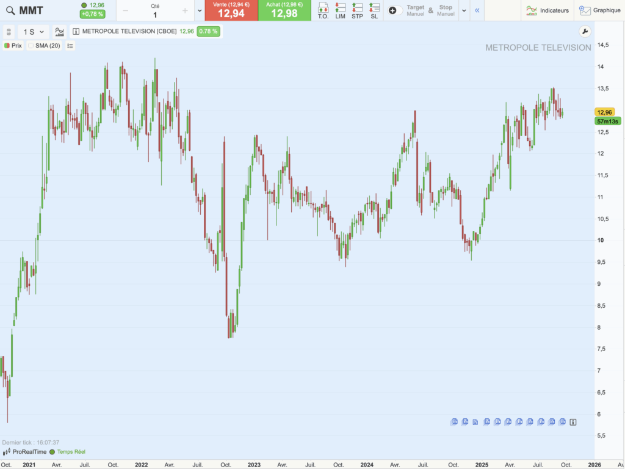Screen dimensions: 625x469
Task: Open the Graphique menu
Action: coord(600,10)
